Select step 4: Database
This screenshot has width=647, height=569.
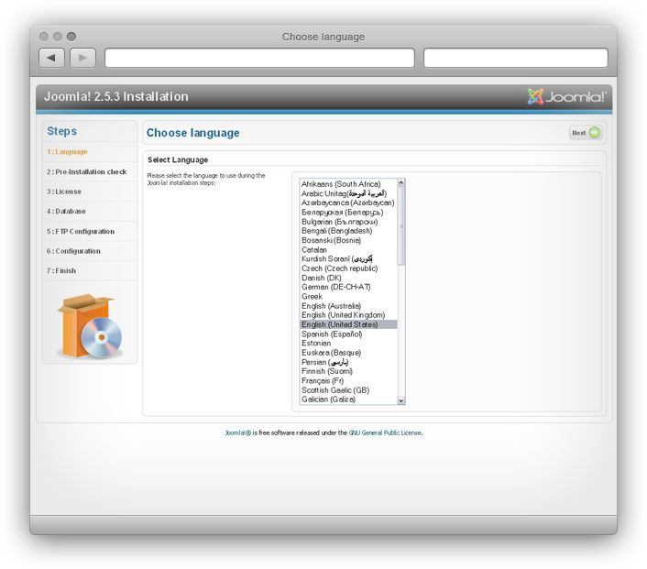click(66, 212)
